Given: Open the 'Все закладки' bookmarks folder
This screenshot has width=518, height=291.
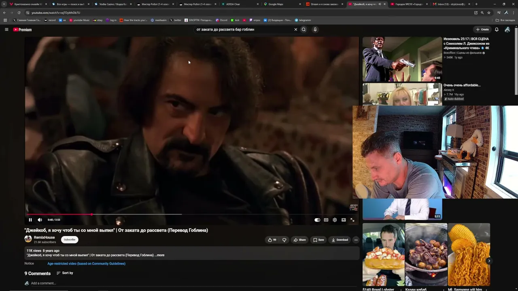Looking at the screenshot, I should (505, 20).
